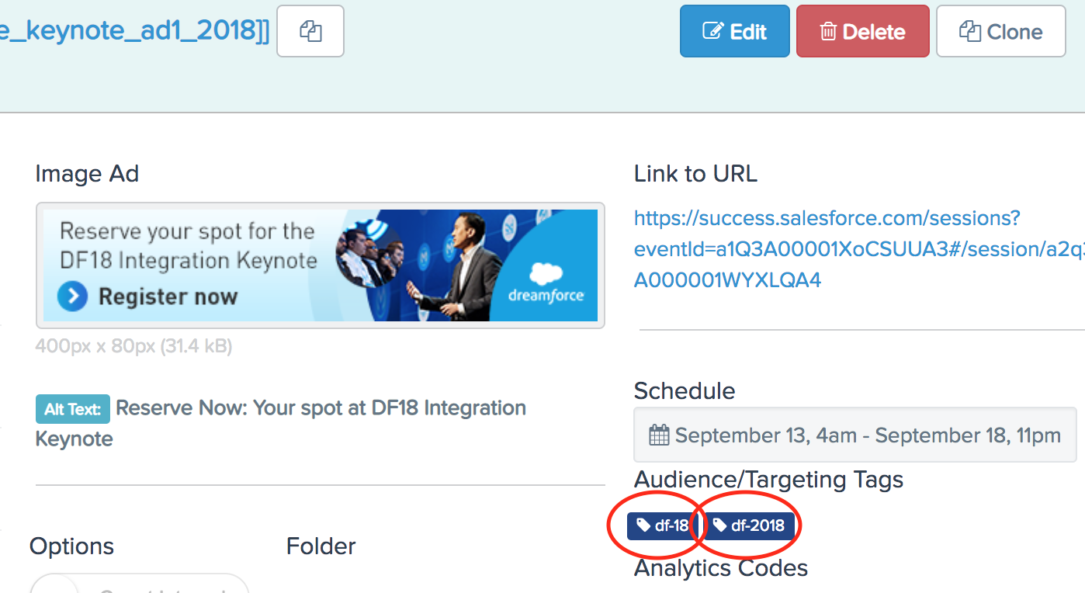Click the calendar icon in the Schedule field

point(658,435)
